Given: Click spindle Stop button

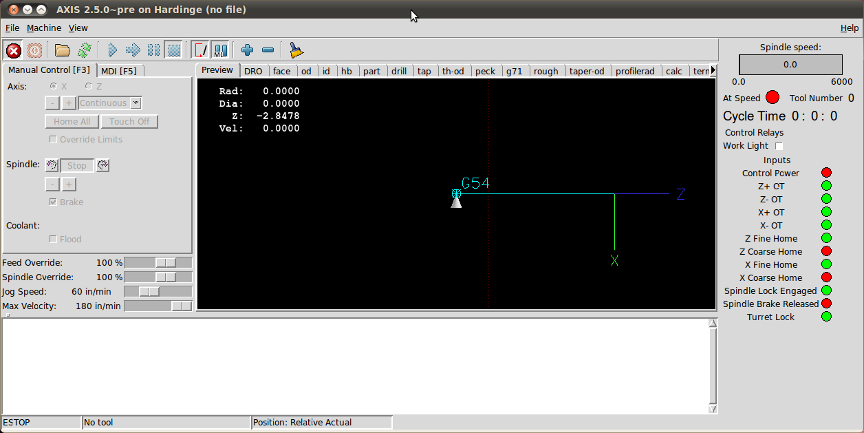Looking at the screenshot, I should point(77,165).
